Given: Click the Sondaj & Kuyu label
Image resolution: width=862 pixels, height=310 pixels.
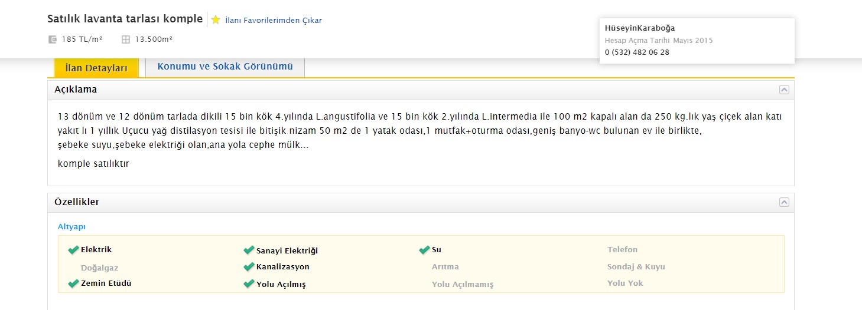Looking at the screenshot, I should click(x=636, y=267).
